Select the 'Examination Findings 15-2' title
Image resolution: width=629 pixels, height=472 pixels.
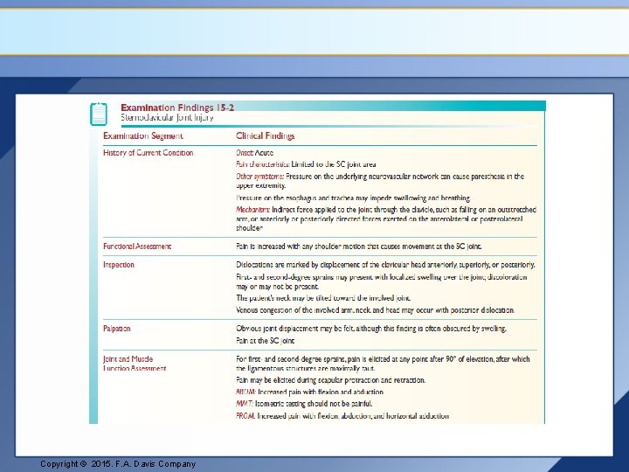(177, 108)
